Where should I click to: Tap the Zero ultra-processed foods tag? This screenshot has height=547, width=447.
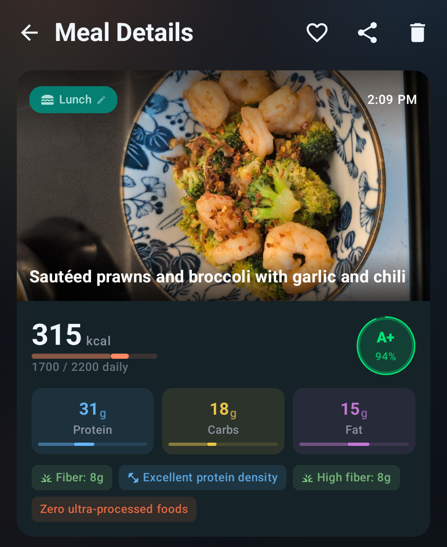click(x=114, y=509)
